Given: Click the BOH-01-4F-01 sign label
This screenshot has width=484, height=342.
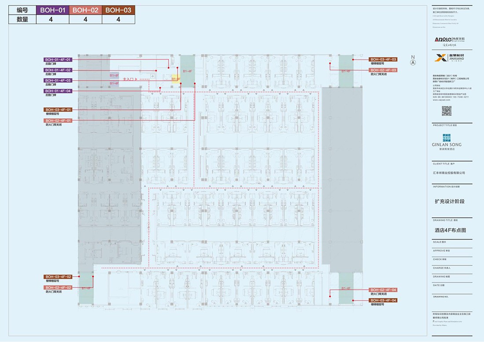Looking at the screenshot, I should pyautogui.click(x=58, y=59).
